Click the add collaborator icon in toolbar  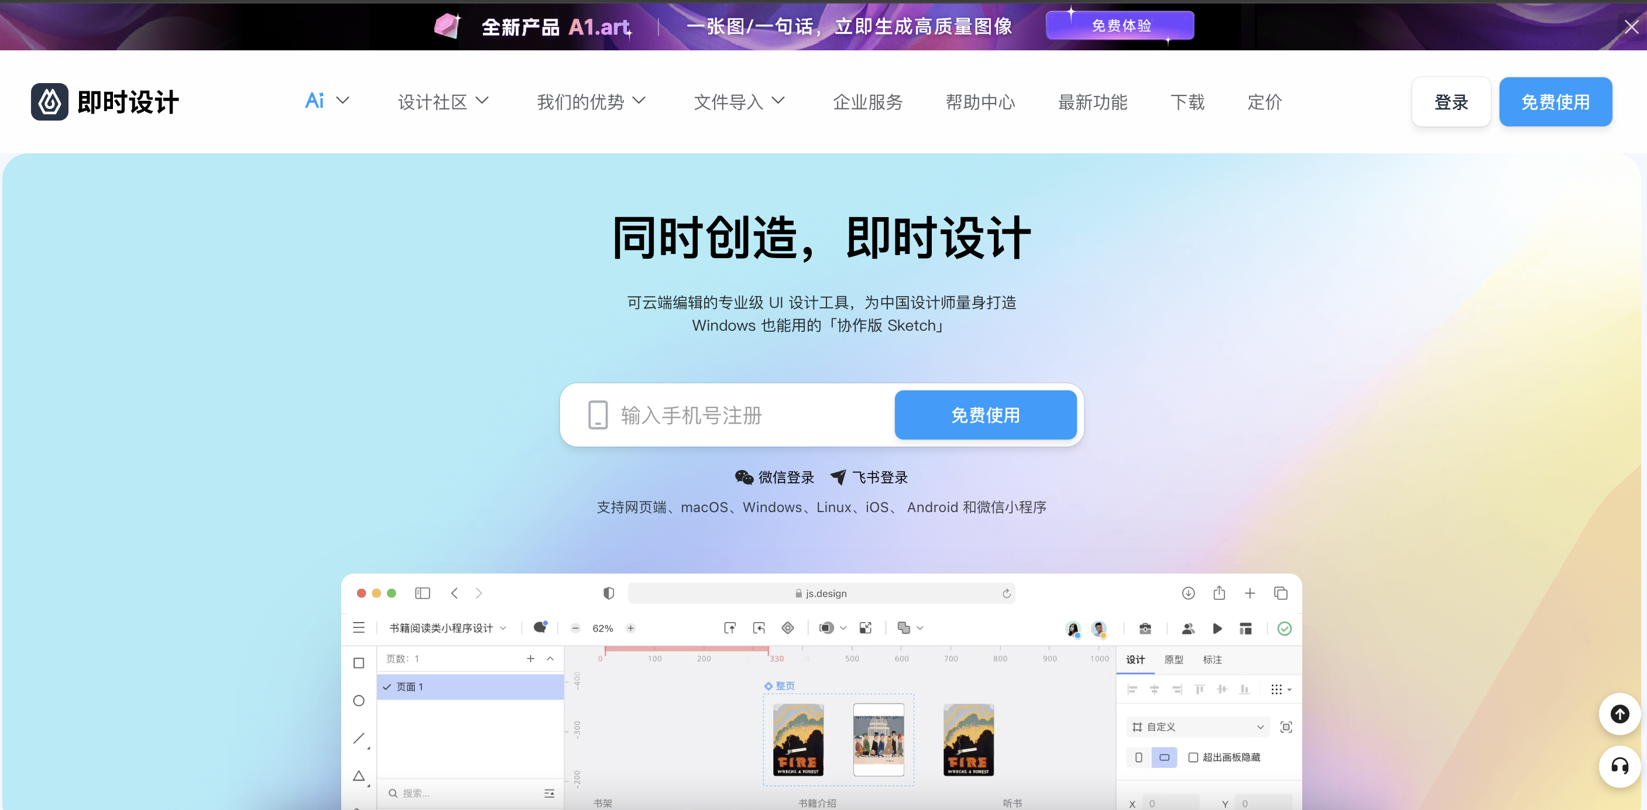point(1187,628)
